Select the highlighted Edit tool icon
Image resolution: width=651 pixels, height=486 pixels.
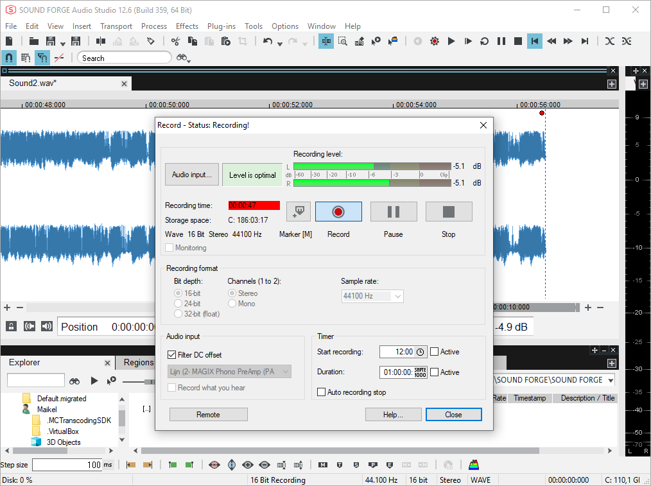coord(326,41)
